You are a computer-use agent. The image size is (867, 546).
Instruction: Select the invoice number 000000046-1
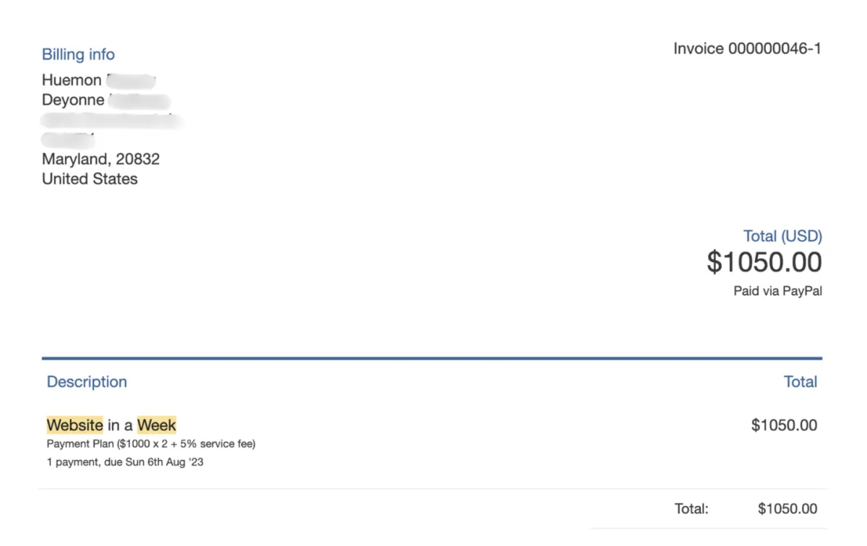pos(775,49)
